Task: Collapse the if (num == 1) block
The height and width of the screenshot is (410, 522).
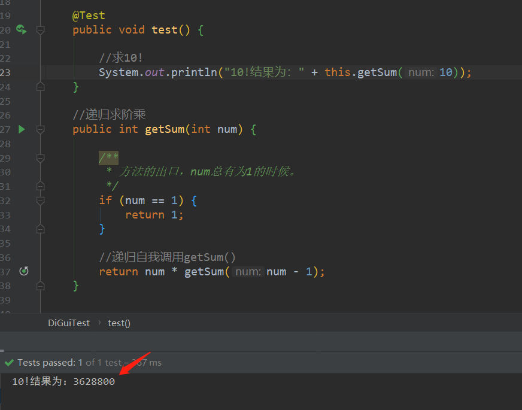Action: (x=40, y=201)
